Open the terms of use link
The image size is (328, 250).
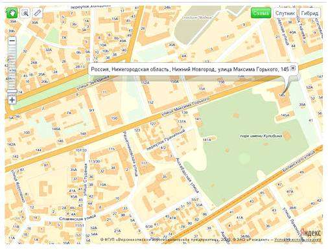click(x=298, y=240)
